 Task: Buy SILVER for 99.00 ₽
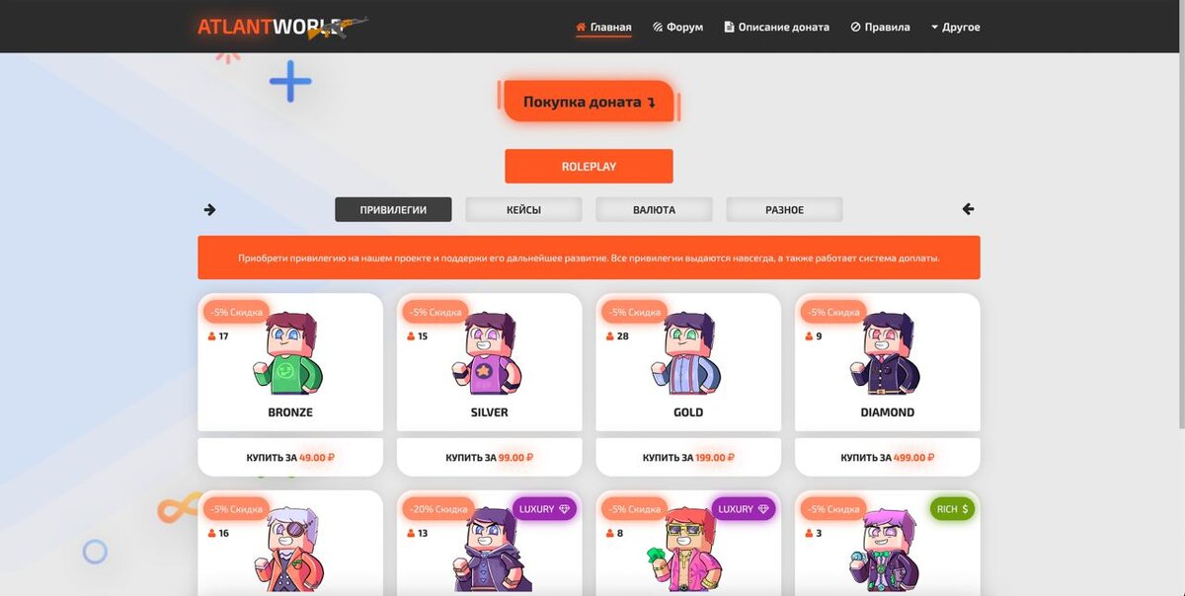point(490,458)
